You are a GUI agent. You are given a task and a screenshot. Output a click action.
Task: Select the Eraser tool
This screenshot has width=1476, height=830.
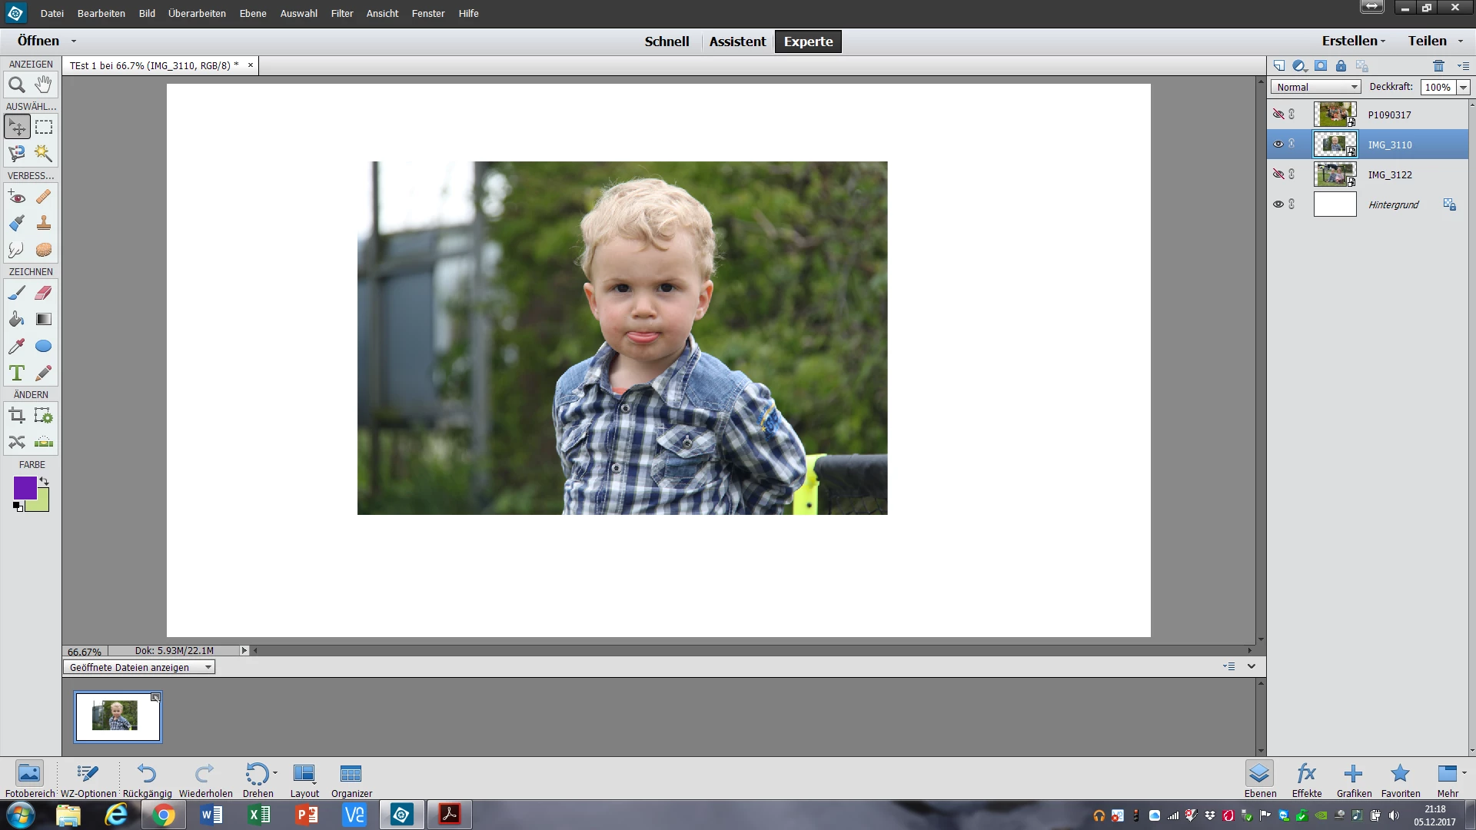click(x=44, y=293)
